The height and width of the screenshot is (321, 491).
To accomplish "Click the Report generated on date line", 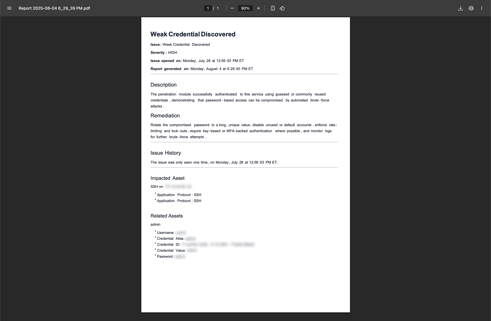I will click(202, 69).
